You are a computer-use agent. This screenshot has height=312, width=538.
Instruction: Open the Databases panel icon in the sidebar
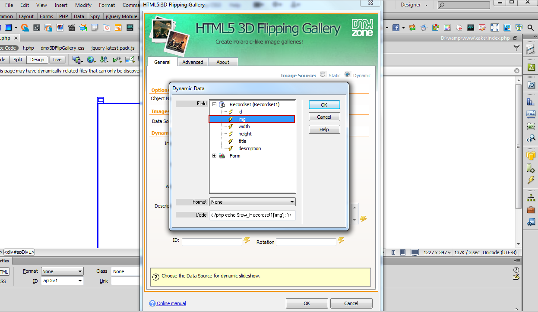coord(531,156)
